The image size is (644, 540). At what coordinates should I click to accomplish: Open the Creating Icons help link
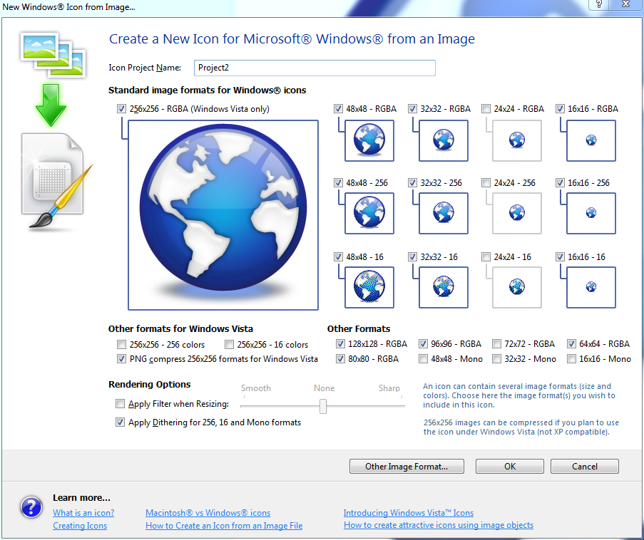[x=80, y=526]
